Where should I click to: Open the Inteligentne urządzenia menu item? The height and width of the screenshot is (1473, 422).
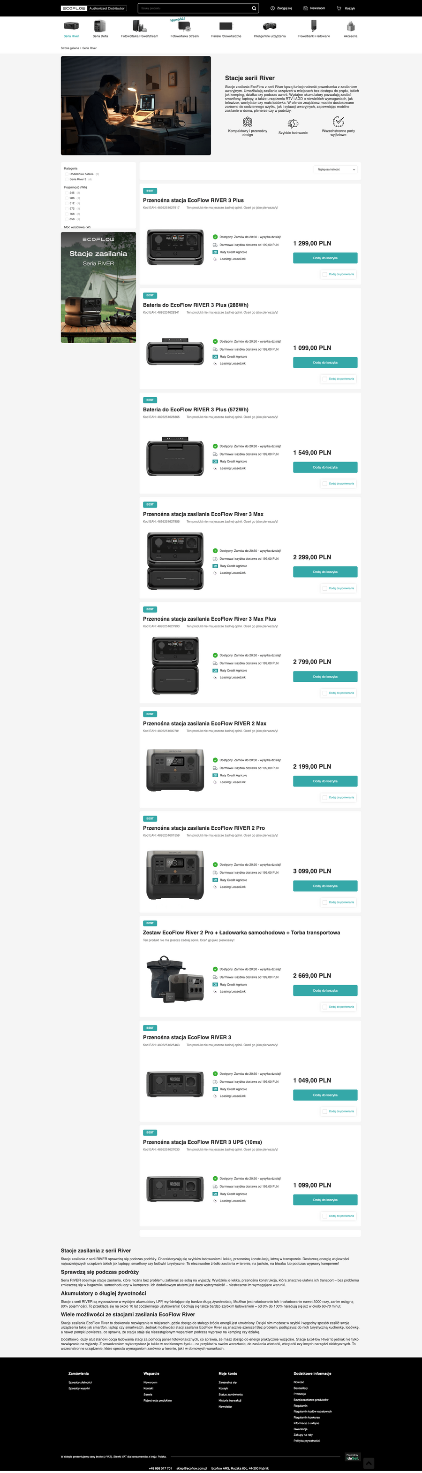coord(270,36)
